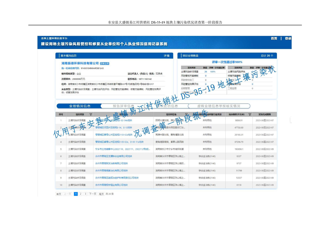Viewport: 330px width, 233px height.
Task: Go to page 2 of results
Action: (81, 194)
